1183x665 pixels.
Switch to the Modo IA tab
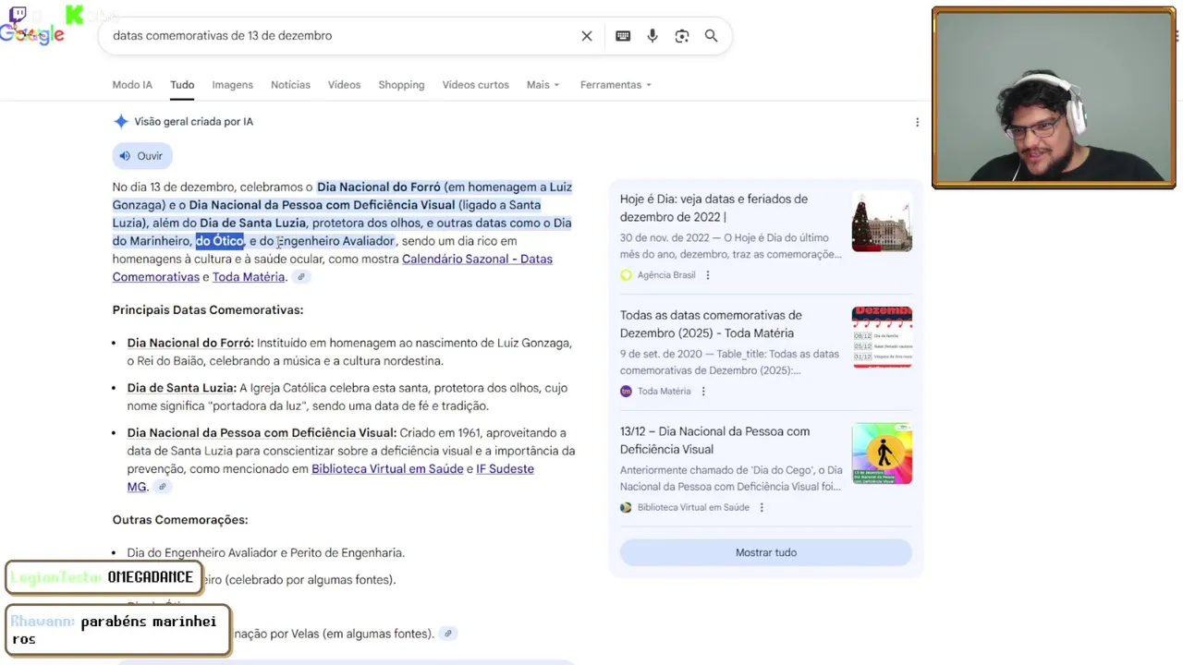[132, 85]
